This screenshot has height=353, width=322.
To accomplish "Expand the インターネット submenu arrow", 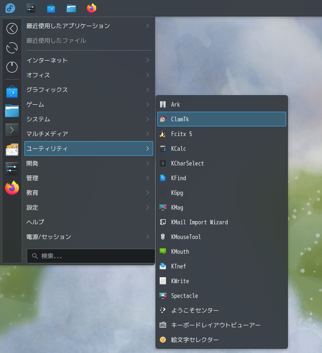I will pos(148,60).
